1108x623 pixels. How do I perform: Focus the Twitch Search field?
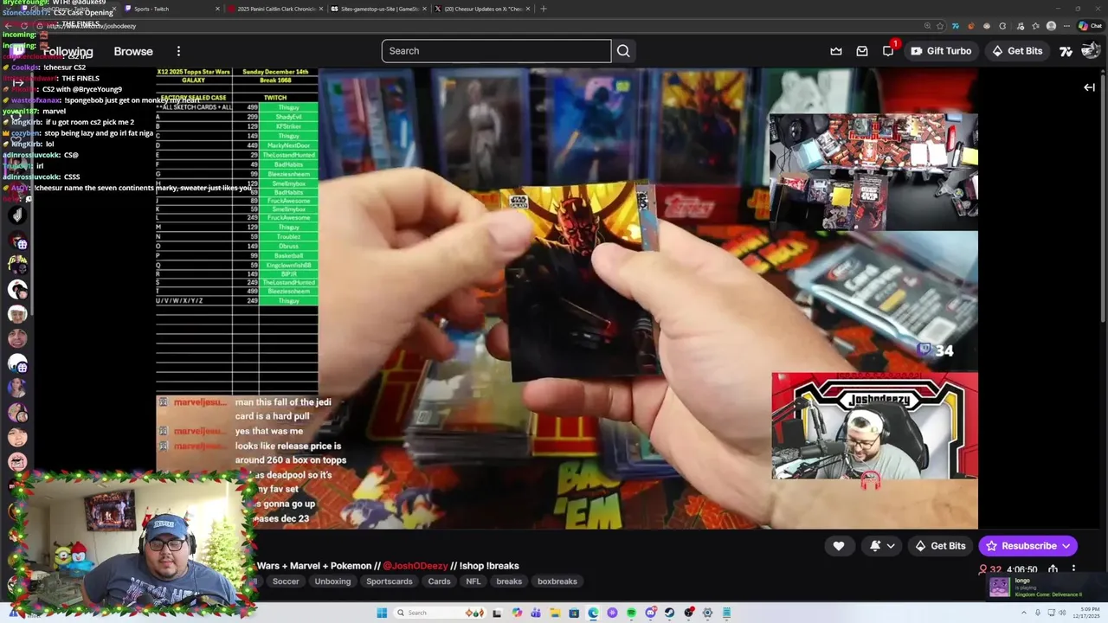coord(496,51)
